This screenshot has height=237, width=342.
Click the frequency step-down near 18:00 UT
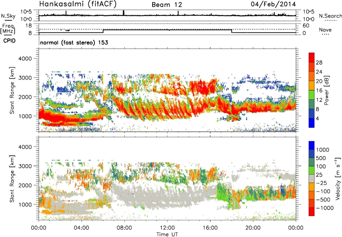point(232,31)
